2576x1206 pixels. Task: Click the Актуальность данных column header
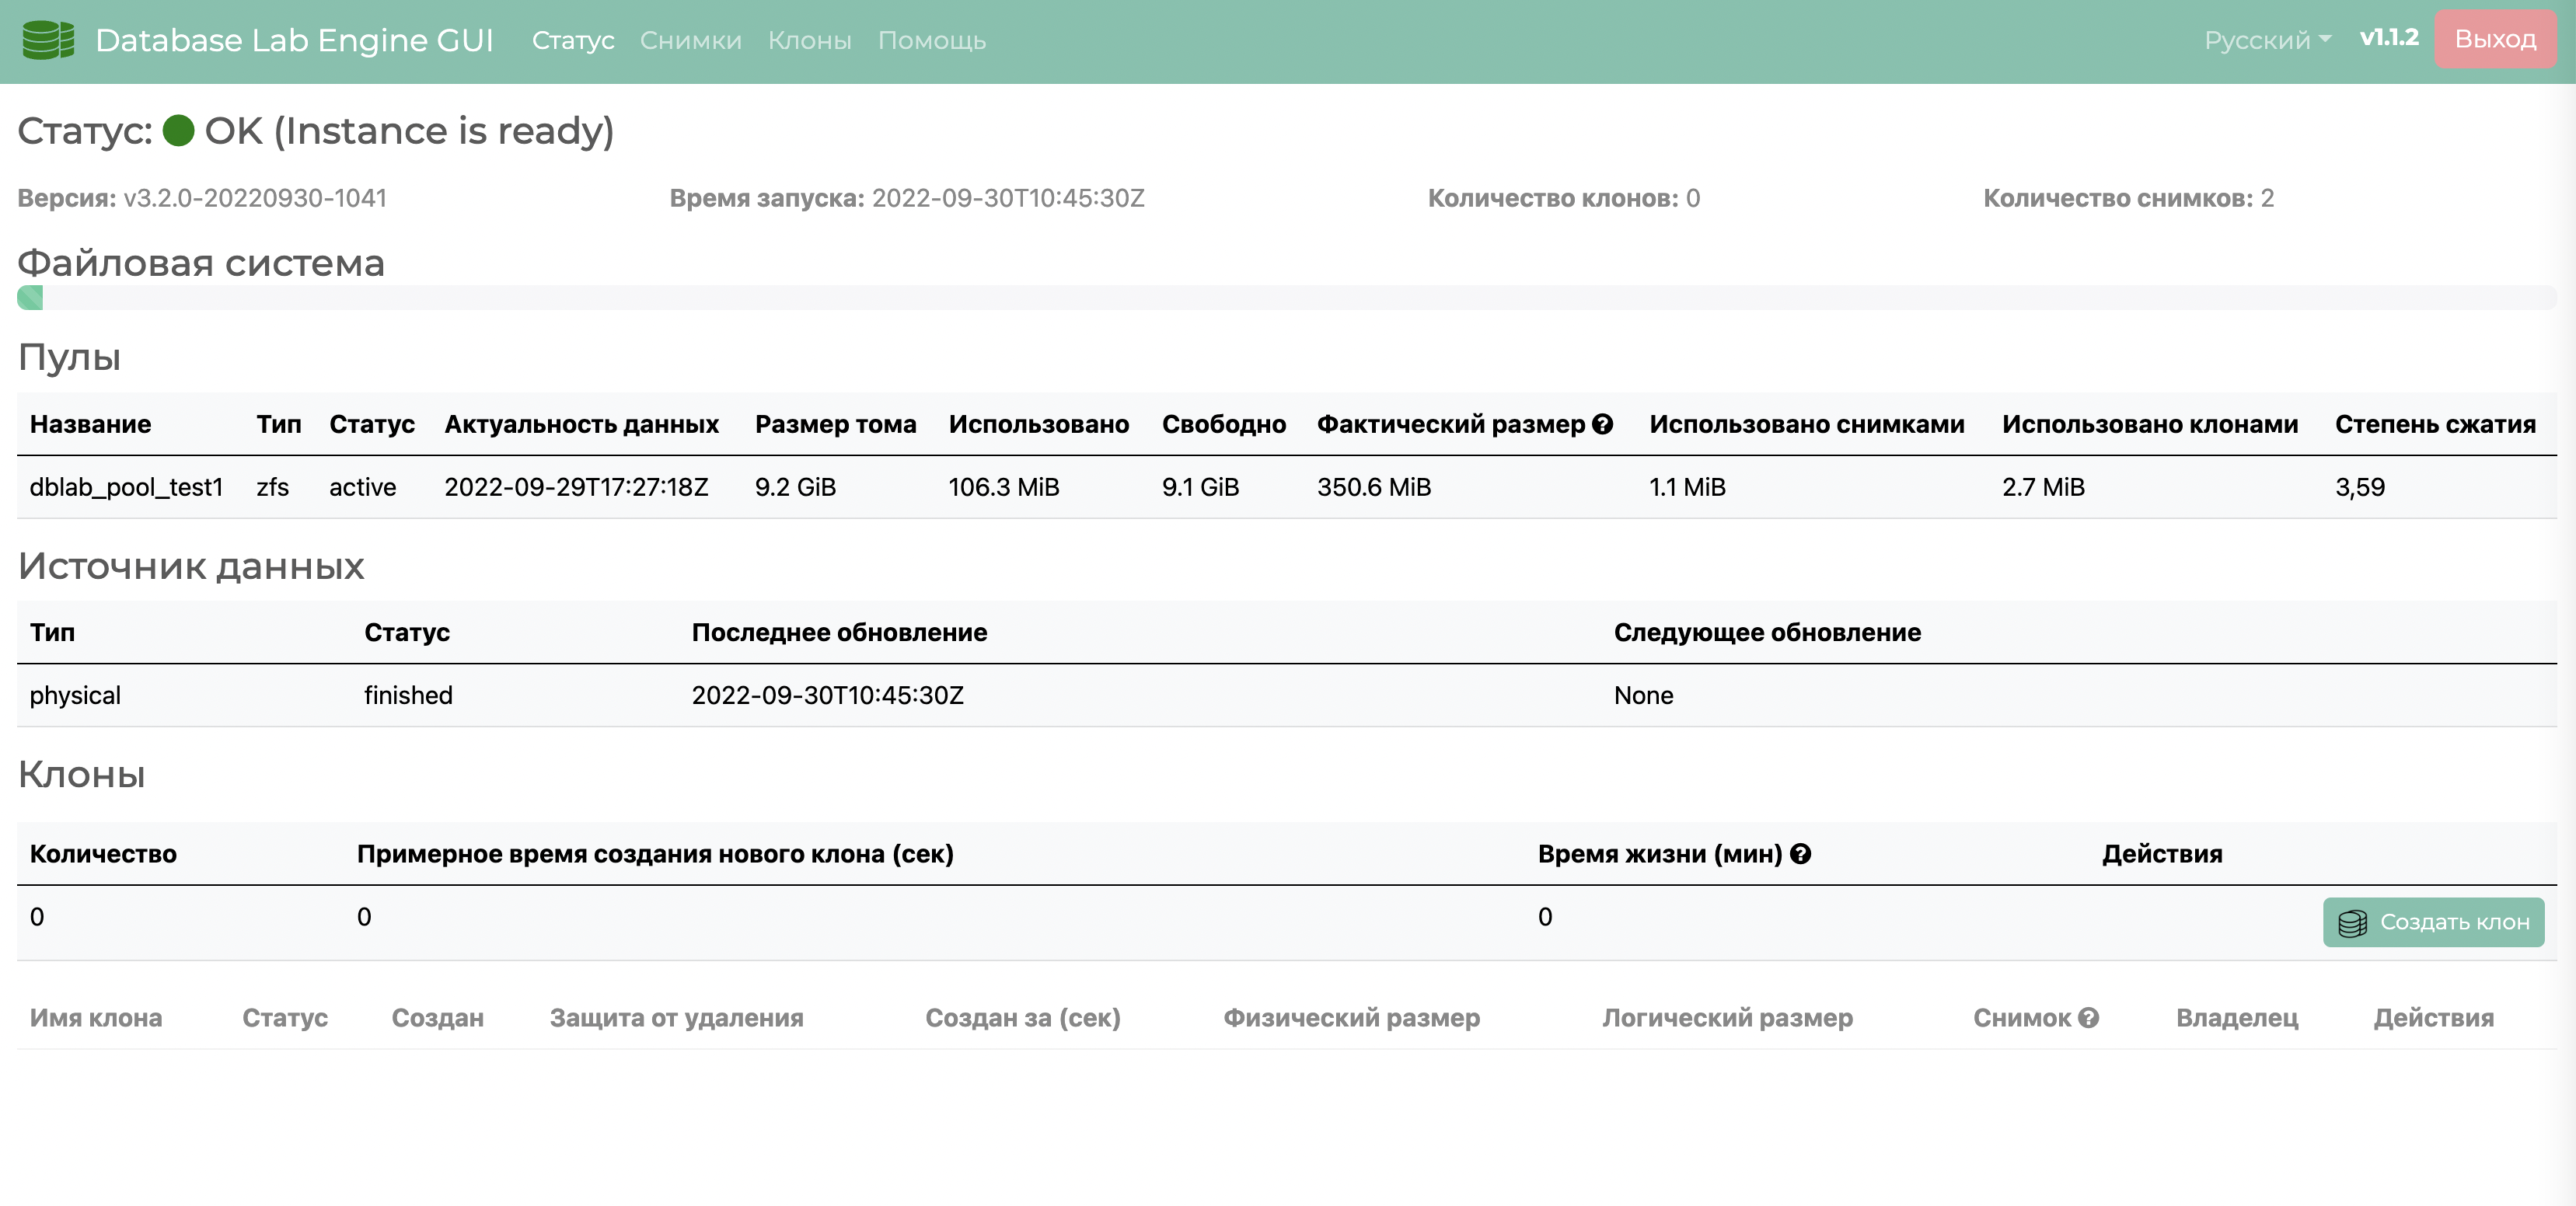point(581,424)
